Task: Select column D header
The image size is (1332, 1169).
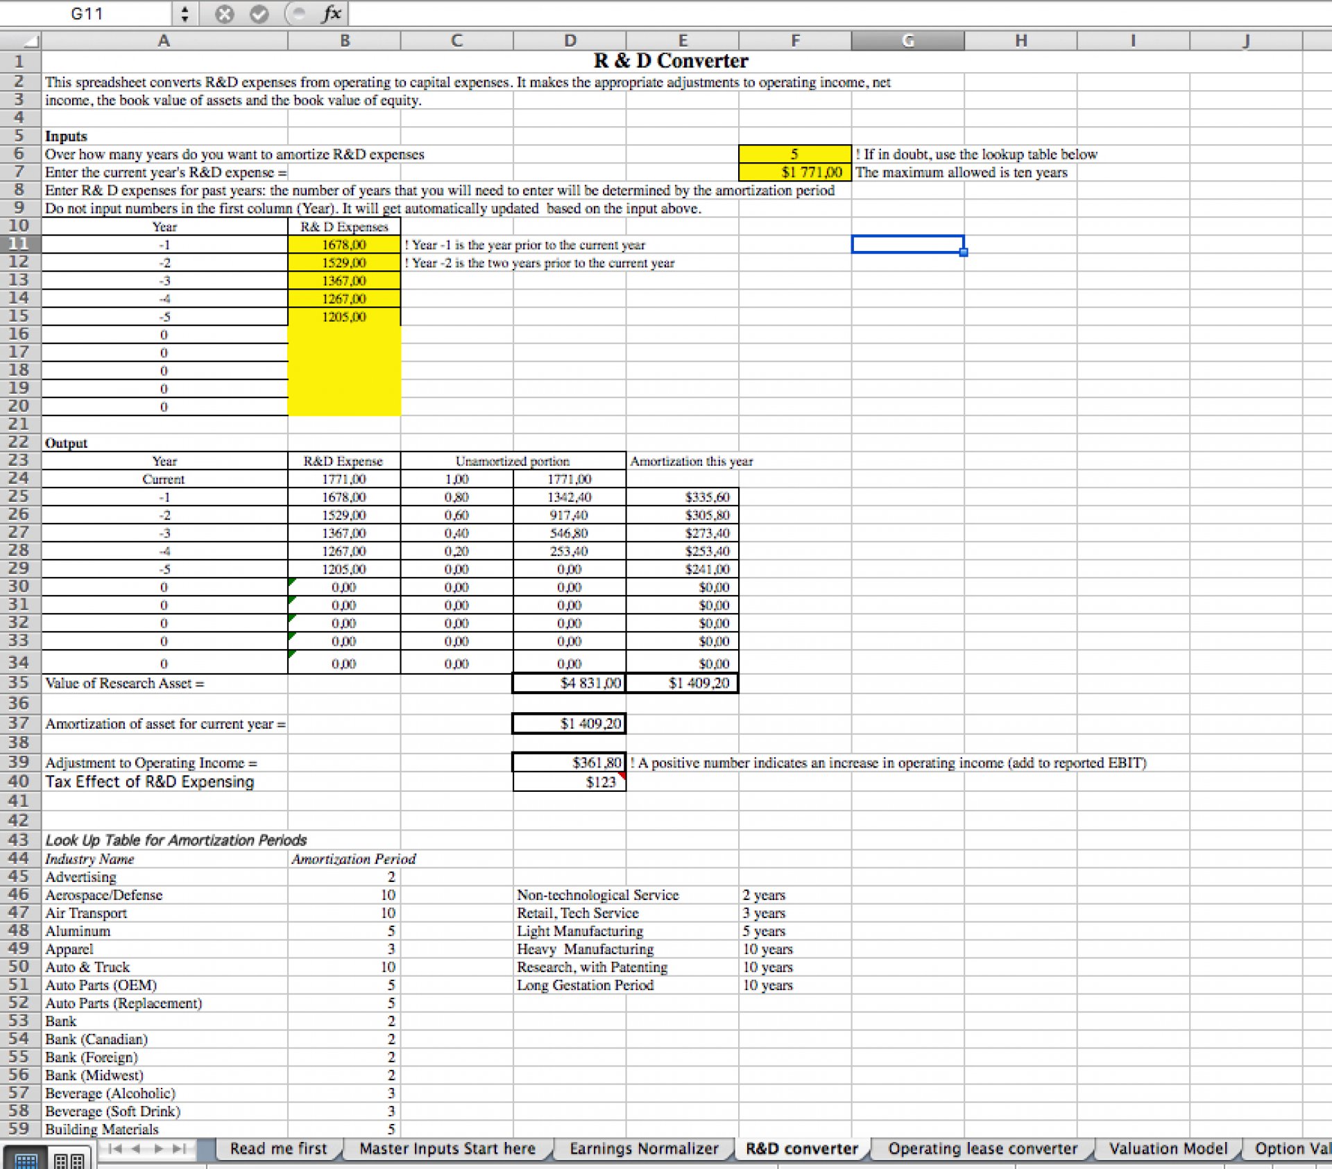Action: [x=570, y=41]
